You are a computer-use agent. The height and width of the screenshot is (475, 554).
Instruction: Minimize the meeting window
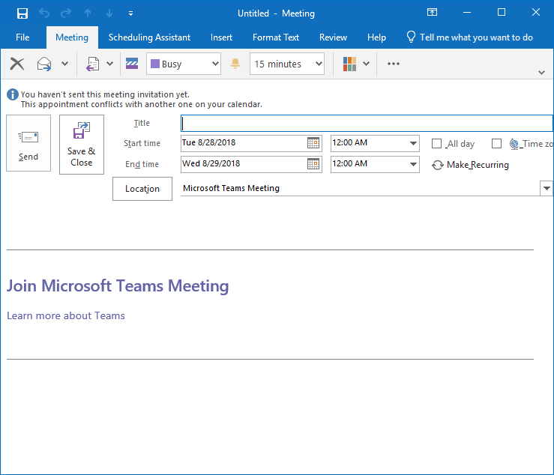pyautogui.click(x=467, y=12)
